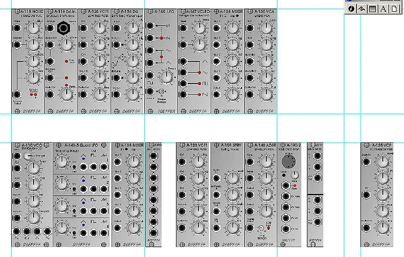This screenshot has height=257, width=404.
Task: Click the 'A-140 ADSR' module title
Action: coord(265,145)
